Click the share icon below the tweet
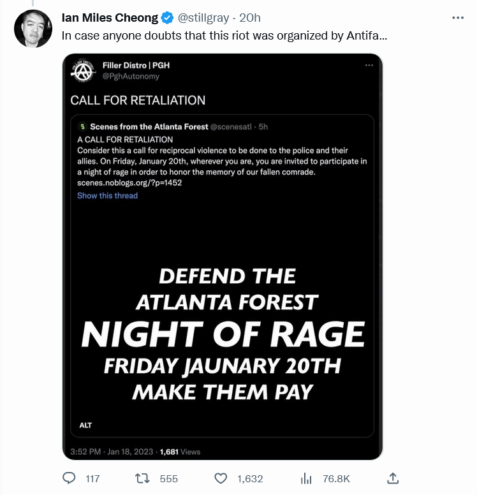Image resolution: width=477 pixels, height=495 pixels. click(393, 478)
